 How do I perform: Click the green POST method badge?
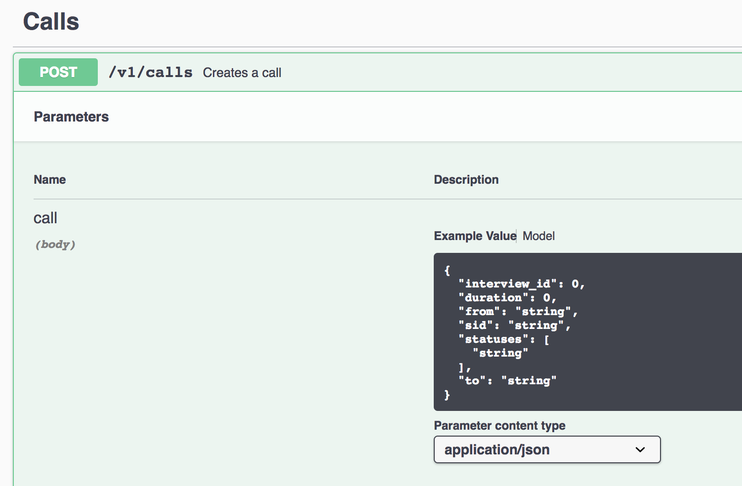click(58, 72)
